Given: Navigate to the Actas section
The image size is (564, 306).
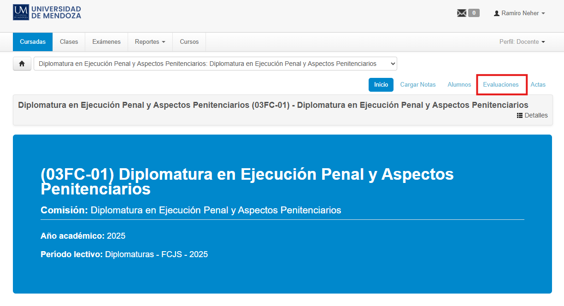Looking at the screenshot, I should point(538,85).
